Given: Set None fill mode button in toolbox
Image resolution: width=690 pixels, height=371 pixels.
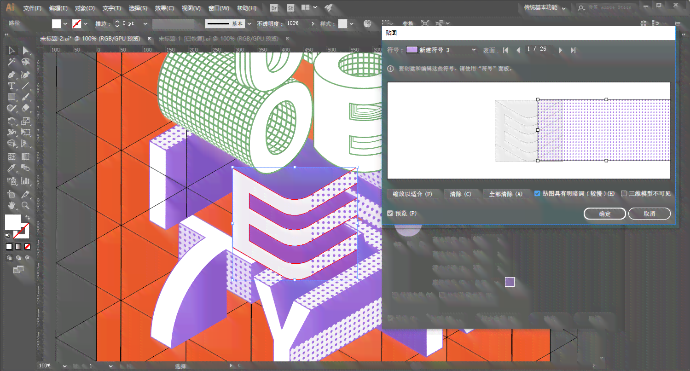Looking at the screenshot, I should pyautogui.click(x=28, y=247).
